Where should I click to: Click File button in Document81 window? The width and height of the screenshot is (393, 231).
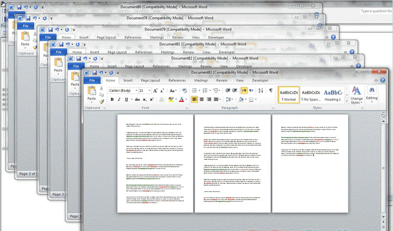59,52
